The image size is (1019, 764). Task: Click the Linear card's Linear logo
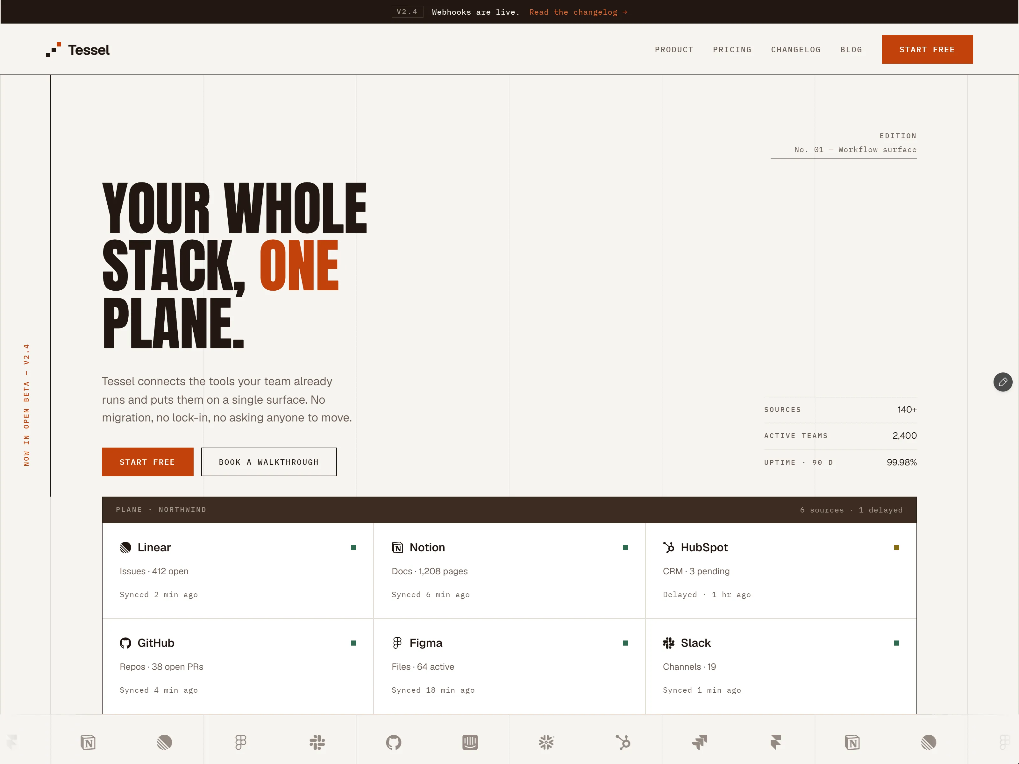(x=125, y=548)
